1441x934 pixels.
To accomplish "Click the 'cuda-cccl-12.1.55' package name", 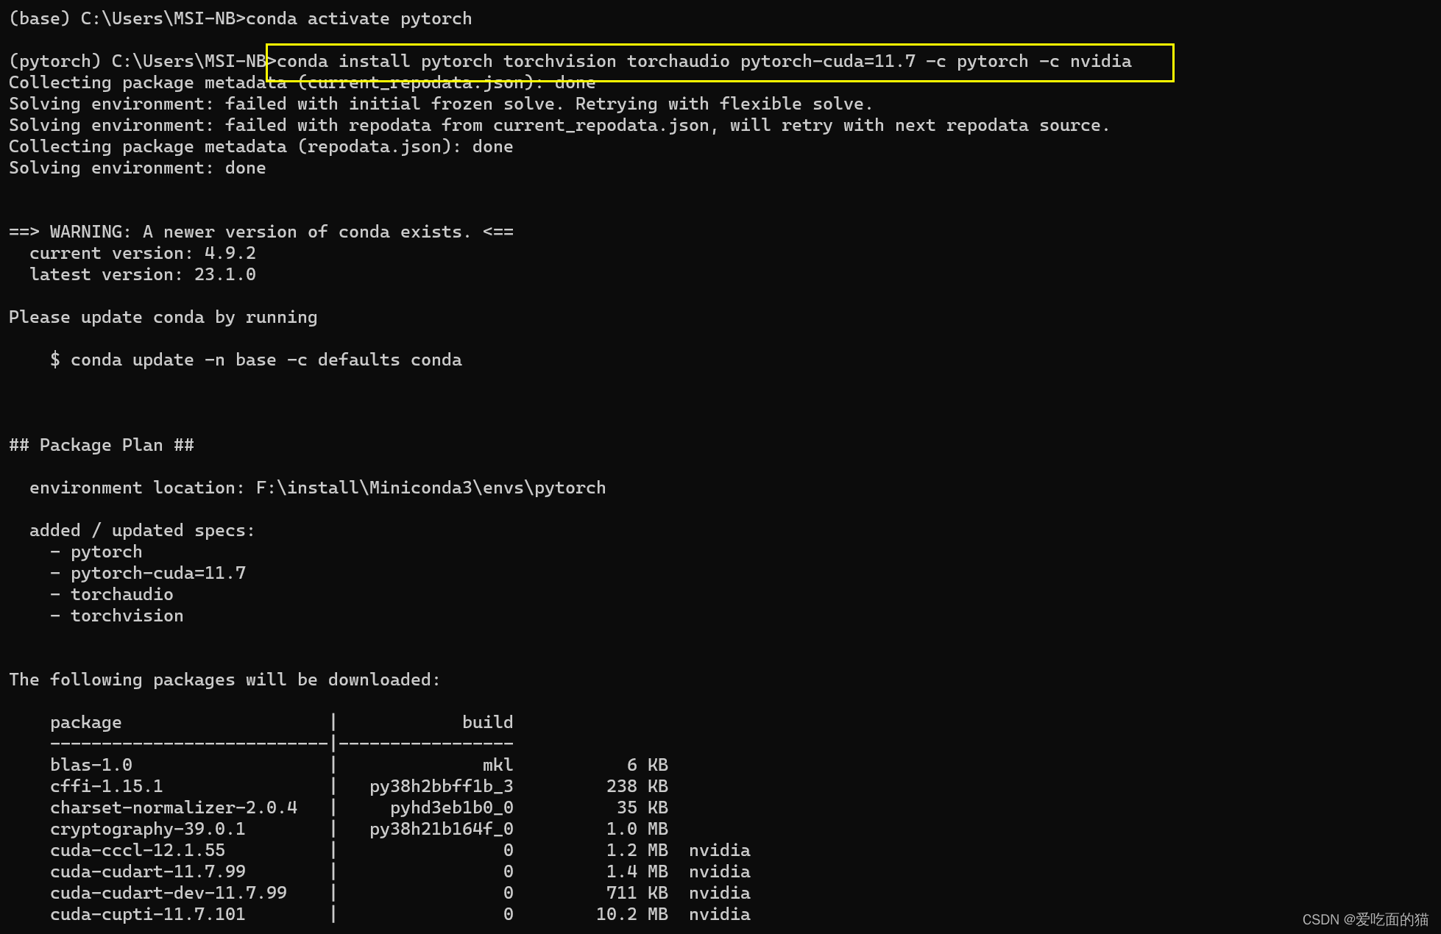I will tap(138, 851).
